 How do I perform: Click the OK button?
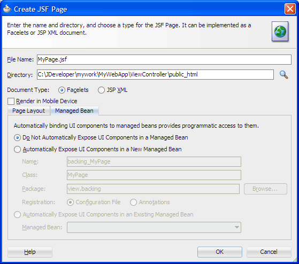pyautogui.click(x=220, y=252)
